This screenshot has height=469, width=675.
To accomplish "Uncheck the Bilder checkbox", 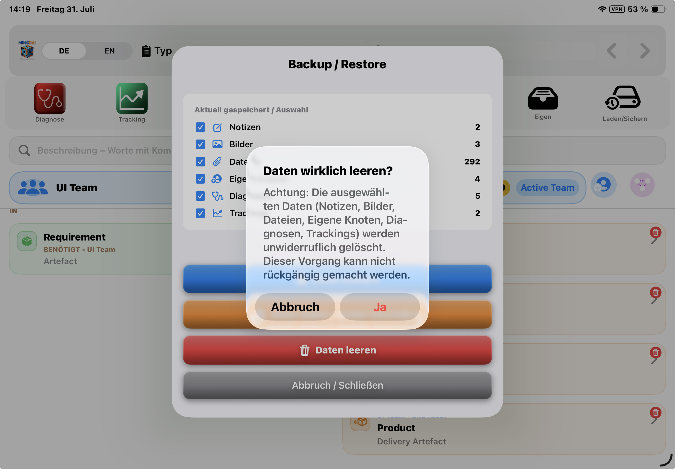I will (x=200, y=144).
